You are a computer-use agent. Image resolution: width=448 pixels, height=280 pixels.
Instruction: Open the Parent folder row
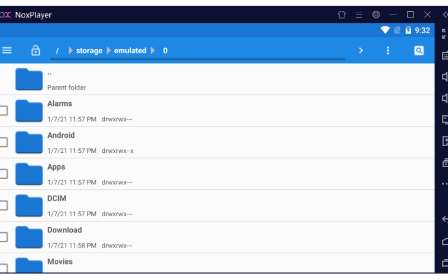(217, 79)
